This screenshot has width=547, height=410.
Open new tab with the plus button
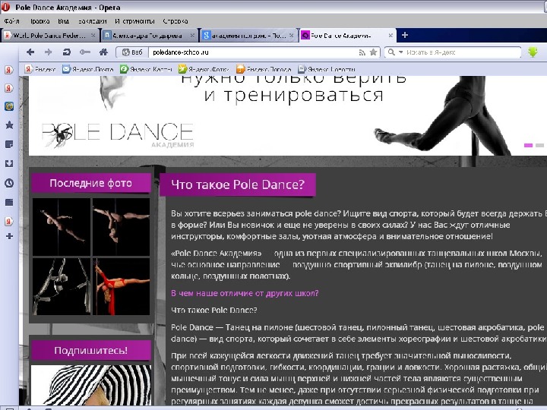point(405,35)
